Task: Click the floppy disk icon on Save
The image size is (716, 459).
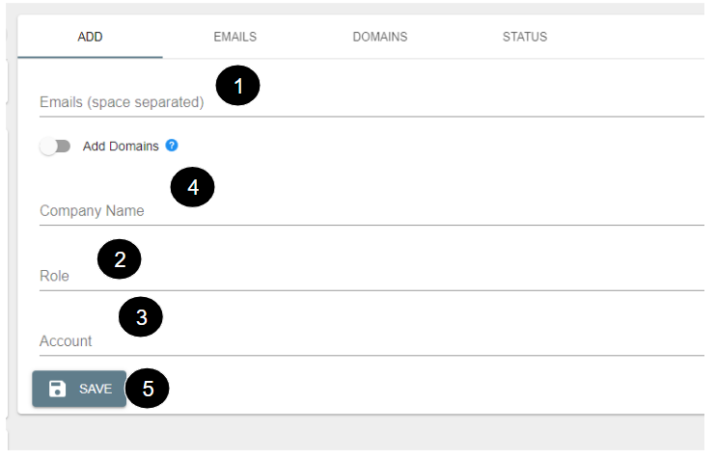Action: (58, 389)
